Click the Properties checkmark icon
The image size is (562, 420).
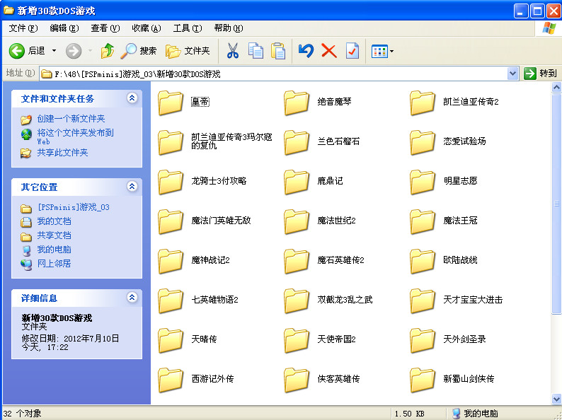tap(352, 51)
